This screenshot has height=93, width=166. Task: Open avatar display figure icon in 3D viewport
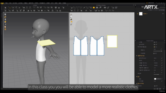(5, 19)
